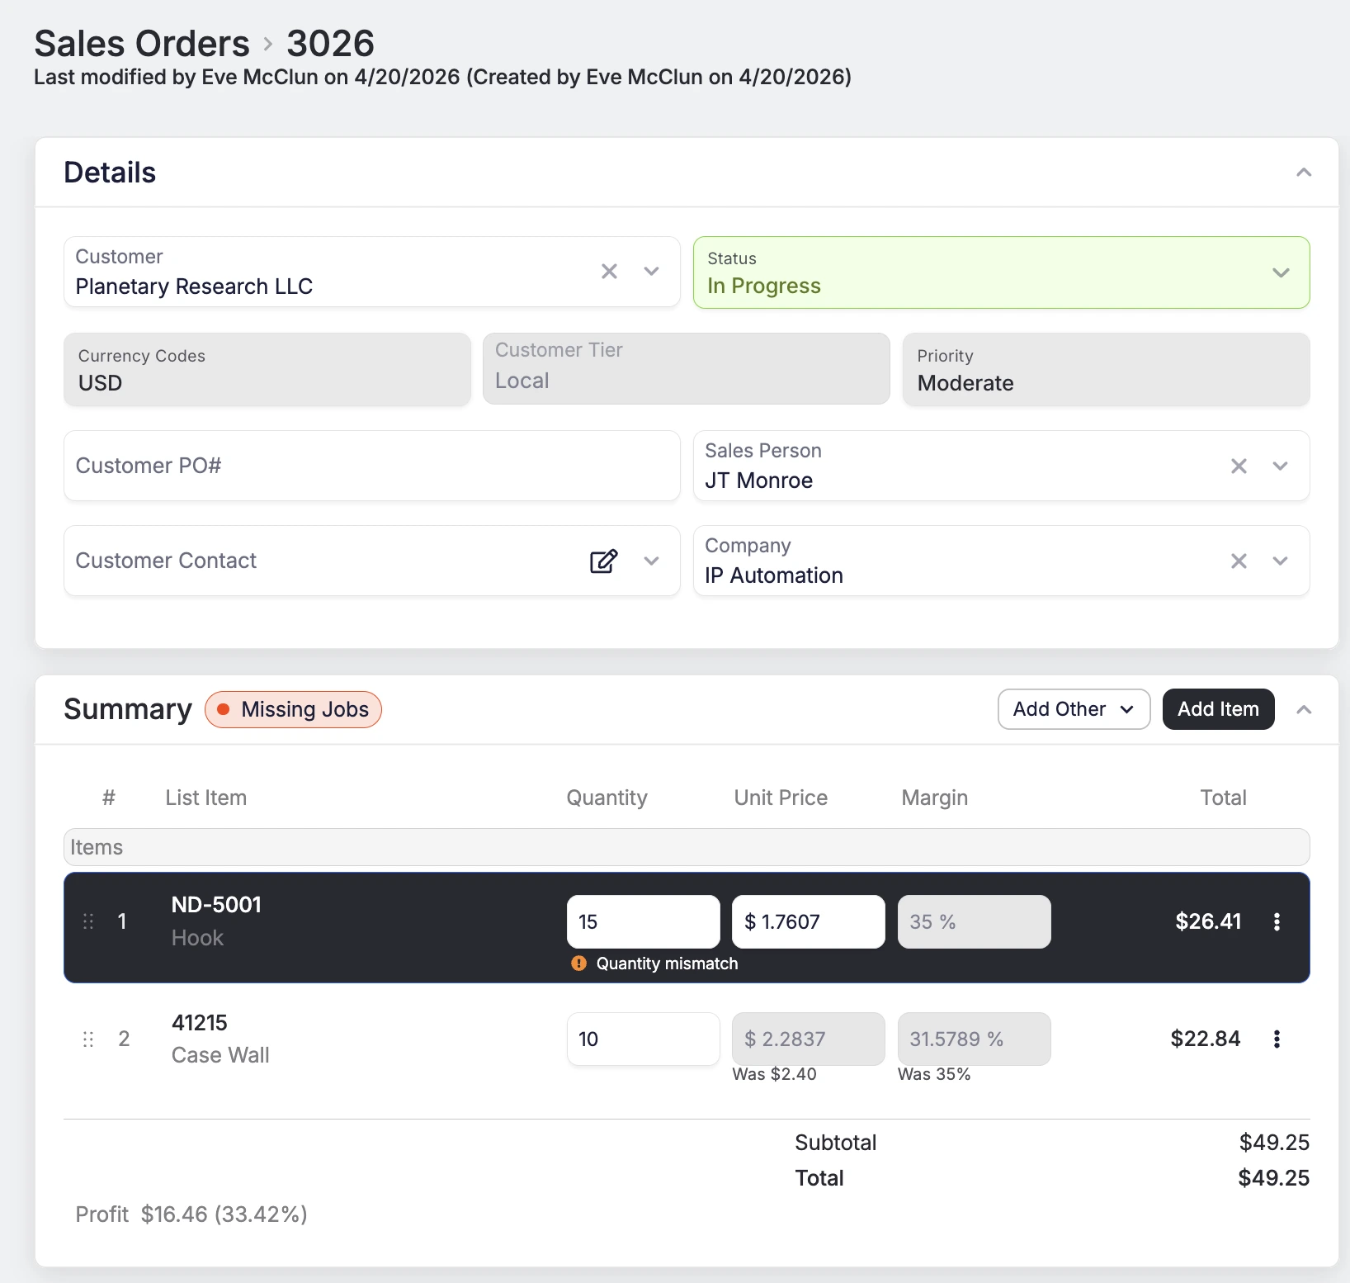1350x1283 pixels.
Task: Grab the drag handle on the 41215 row
Action: pos(88,1039)
